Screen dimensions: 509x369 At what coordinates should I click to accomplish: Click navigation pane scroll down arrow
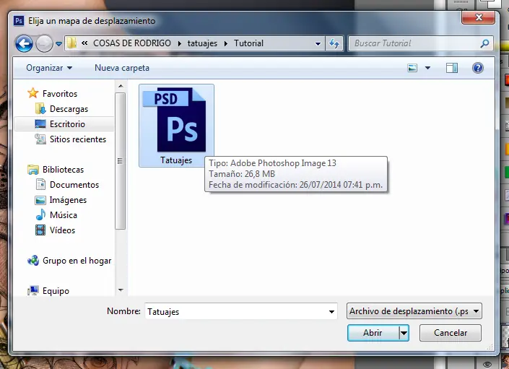[121, 290]
